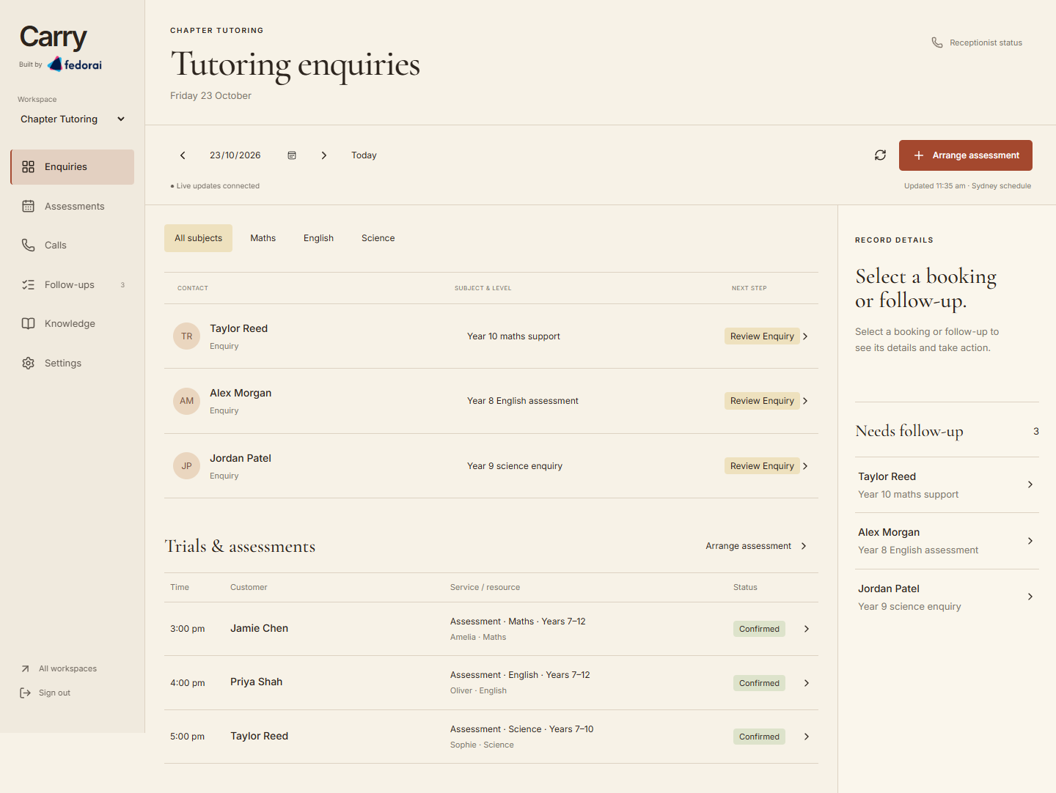Click the TR avatar for Taylor Reed

click(x=186, y=336)
